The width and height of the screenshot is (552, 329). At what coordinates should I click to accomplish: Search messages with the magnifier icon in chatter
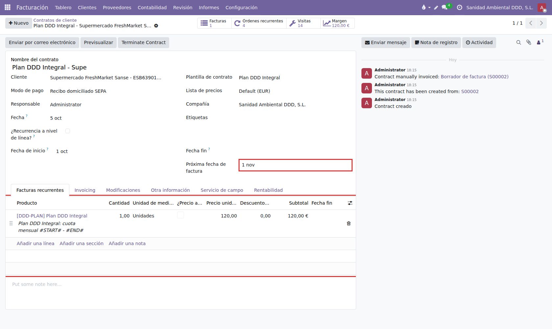coord(518,42)
